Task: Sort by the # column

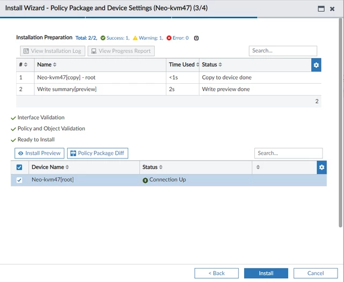Action: [x=26, y=64]
